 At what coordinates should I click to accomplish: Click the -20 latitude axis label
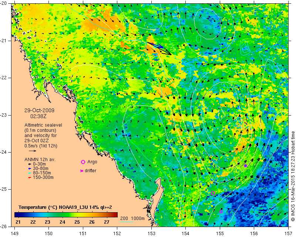point(4,3)
